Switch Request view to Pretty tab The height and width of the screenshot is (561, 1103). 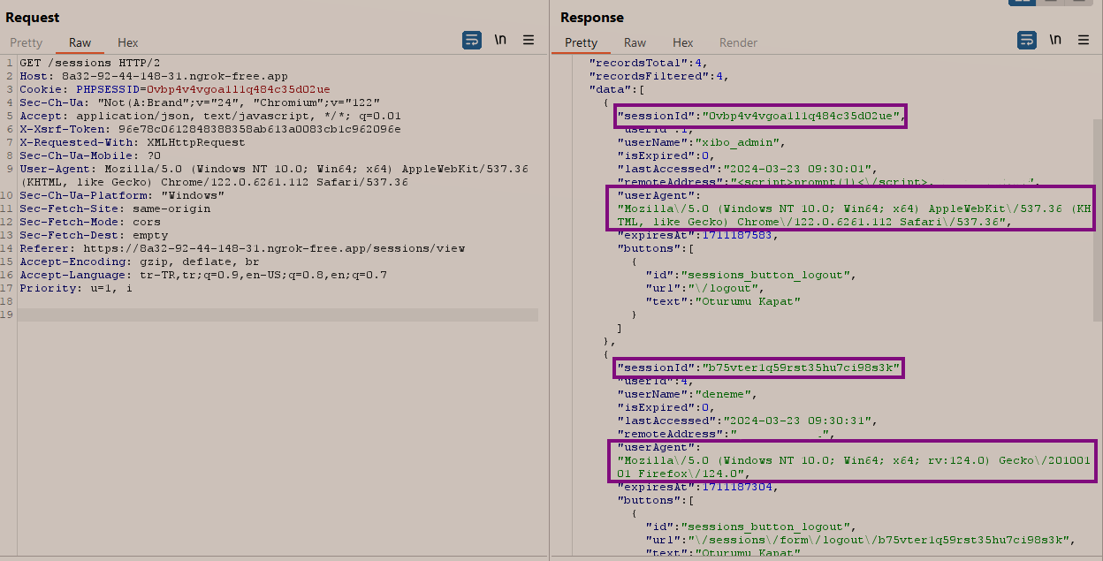[x=26, y=42]
